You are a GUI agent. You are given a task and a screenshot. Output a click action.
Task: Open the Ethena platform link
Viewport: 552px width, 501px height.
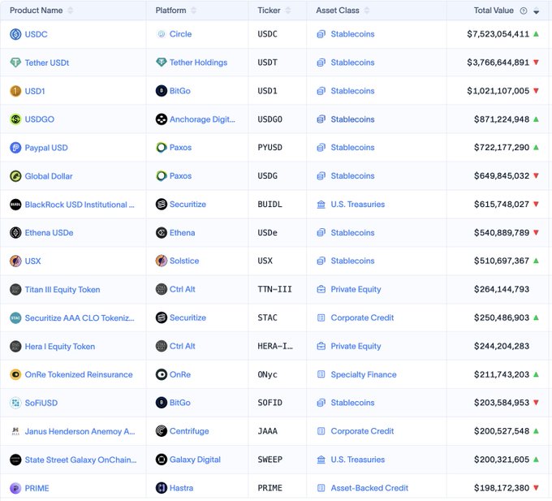(182, 233)
